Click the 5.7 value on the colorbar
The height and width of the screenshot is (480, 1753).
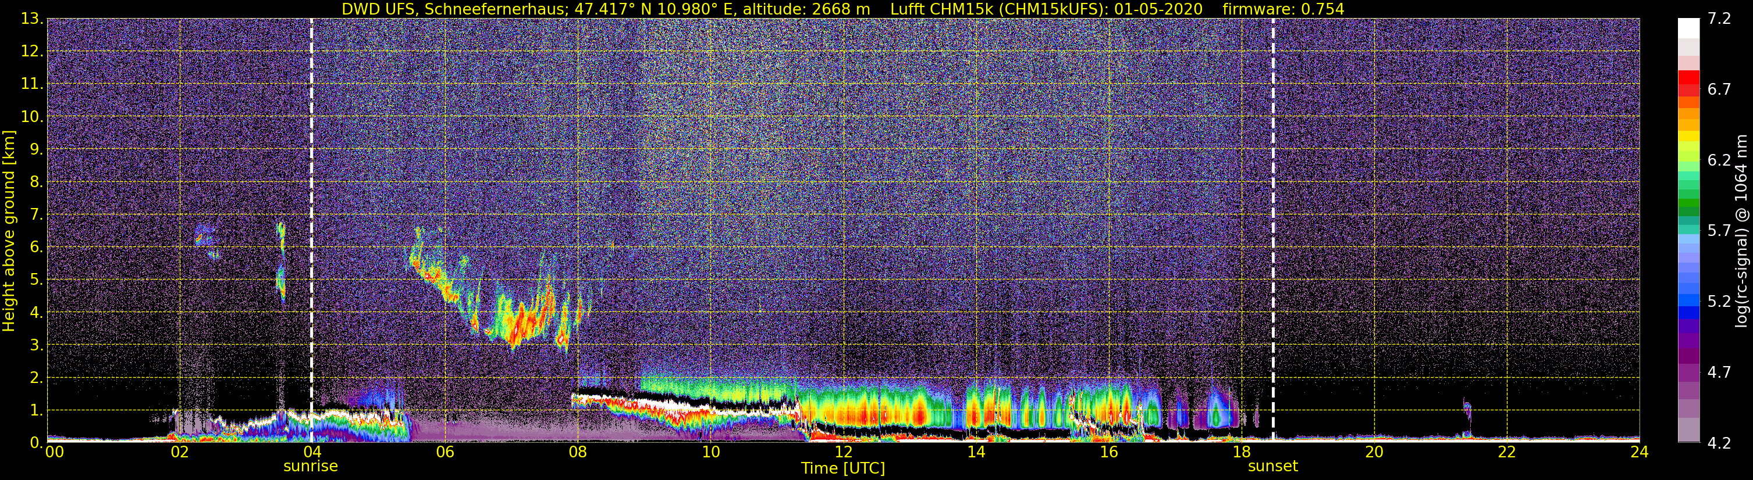1719,231
